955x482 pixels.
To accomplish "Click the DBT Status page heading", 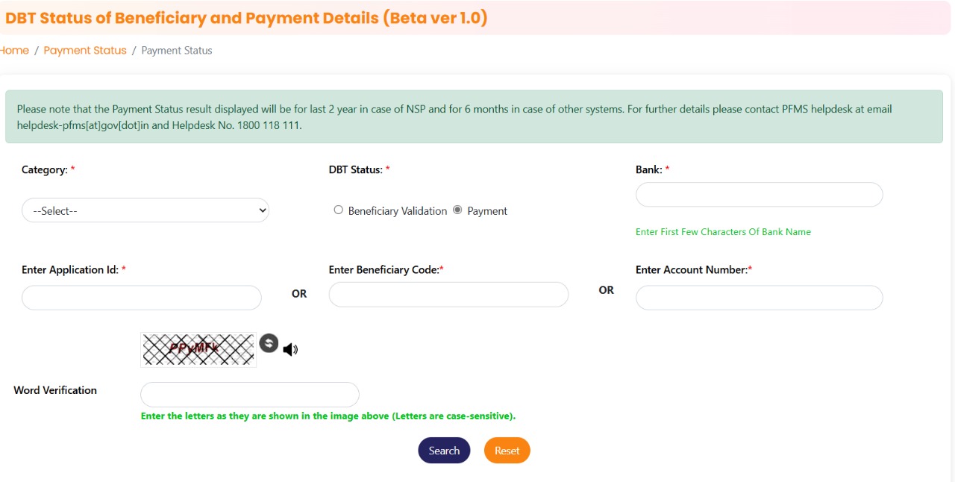I will 246,18.
